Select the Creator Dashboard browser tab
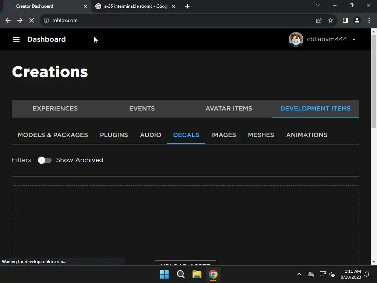377x283 pixels. (47, 6)
